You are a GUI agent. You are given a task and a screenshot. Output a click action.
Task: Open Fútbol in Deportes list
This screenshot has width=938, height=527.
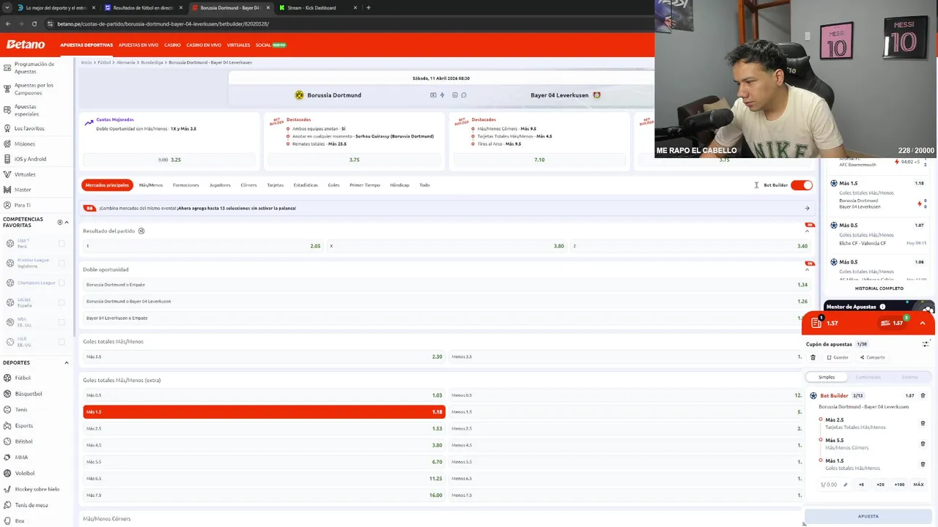23,378
